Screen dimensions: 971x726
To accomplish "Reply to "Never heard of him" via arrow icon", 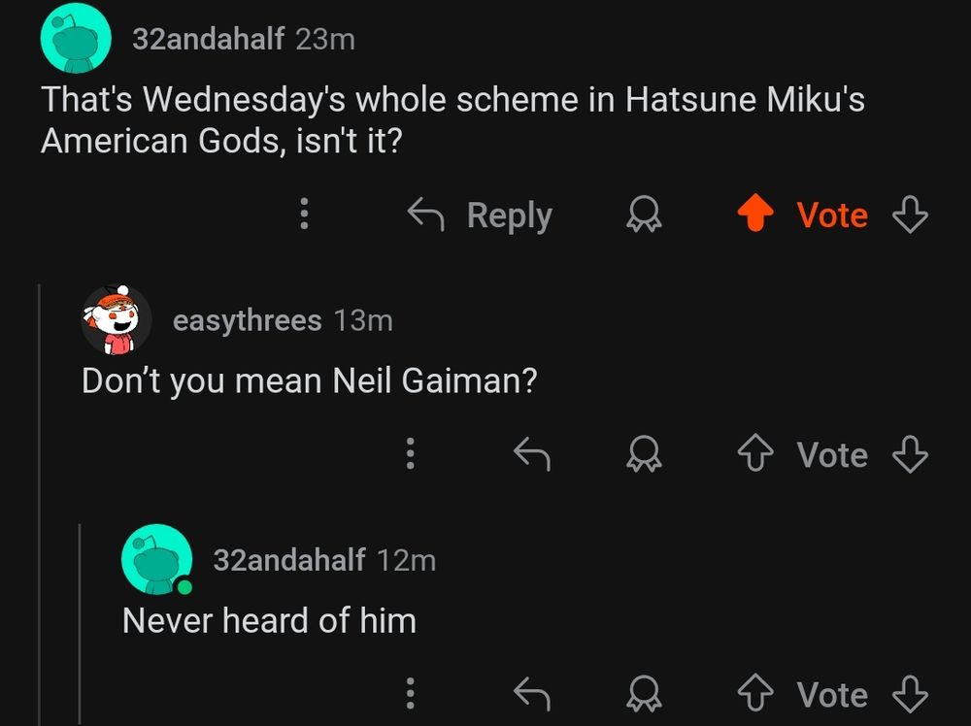I will (x=531, y=694).
